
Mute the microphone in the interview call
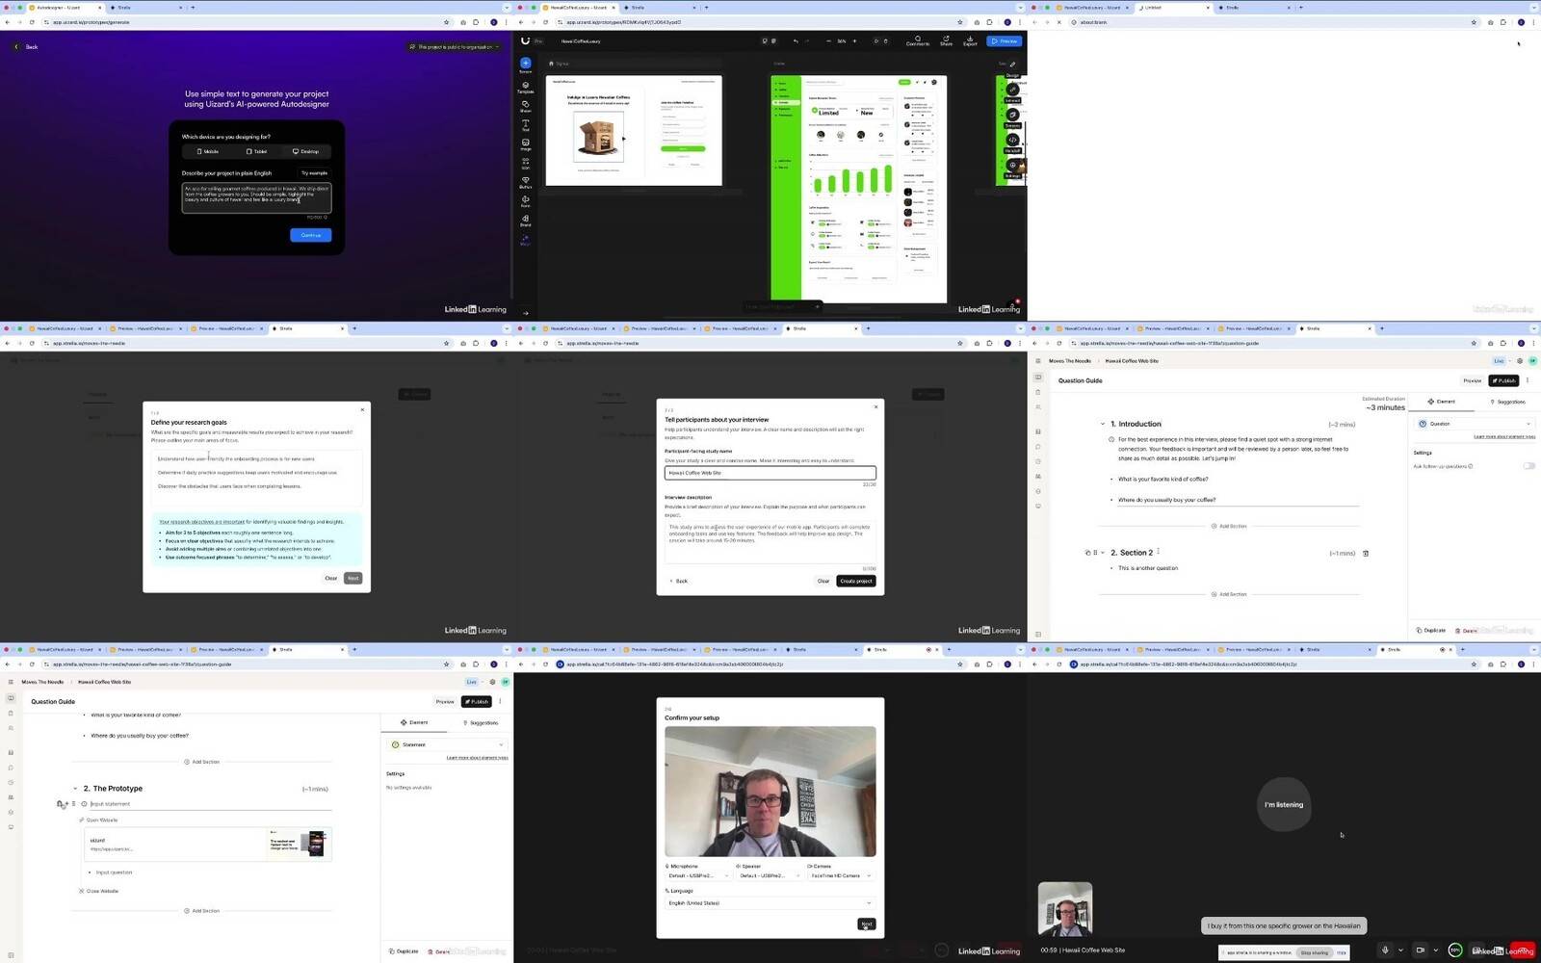[1385, 950]
